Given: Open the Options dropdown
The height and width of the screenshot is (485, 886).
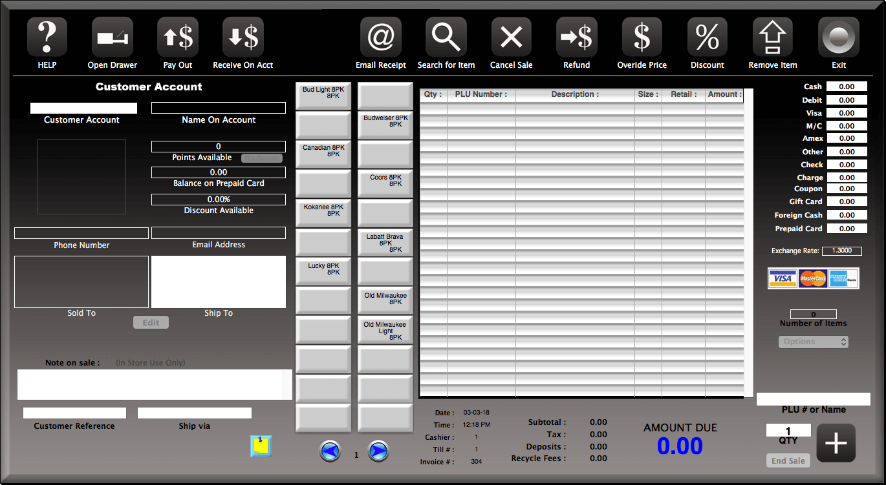Looking at the screenshot, I should (813, 341).
